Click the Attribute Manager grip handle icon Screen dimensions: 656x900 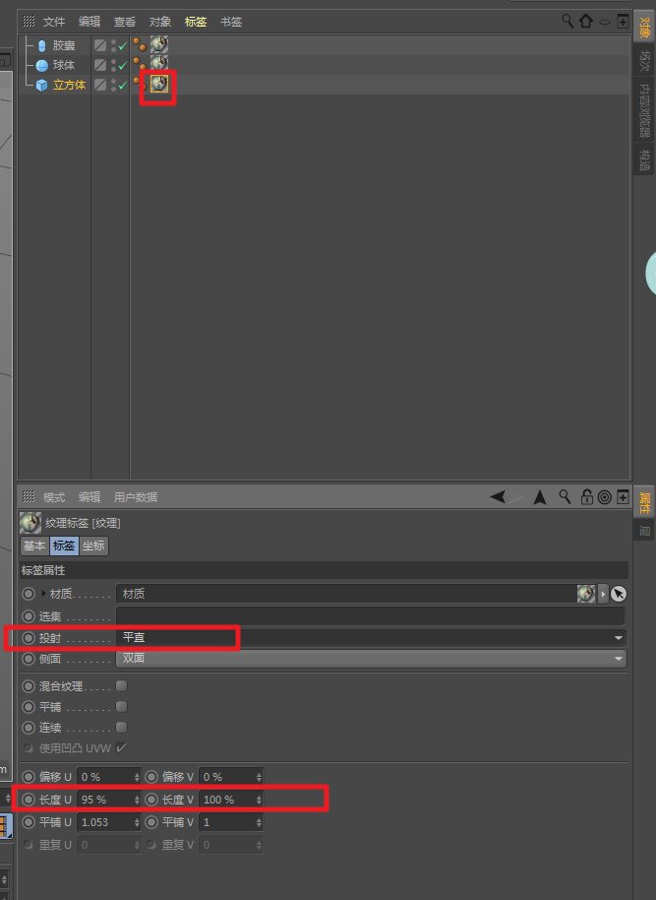click(29, 496)
